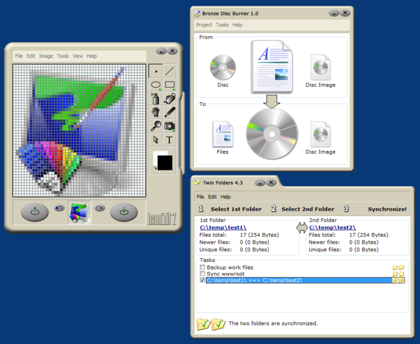
Task: Open the C:\temp\test2\ folder link
Action: tap(332, 228)
